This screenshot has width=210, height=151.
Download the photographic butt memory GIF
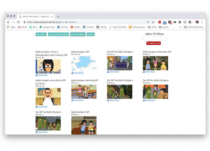[x=42, y=75]
